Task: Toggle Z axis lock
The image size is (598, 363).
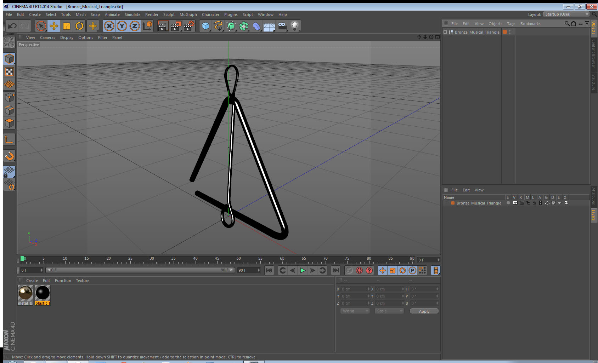Action: point(135,26)
